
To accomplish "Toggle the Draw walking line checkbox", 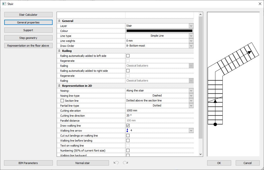I will [x=128, y=126].
